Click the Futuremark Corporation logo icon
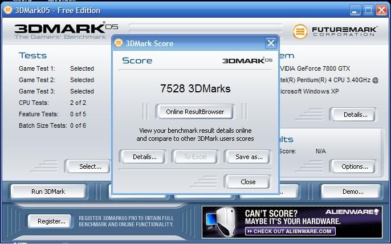 [300, 31]
